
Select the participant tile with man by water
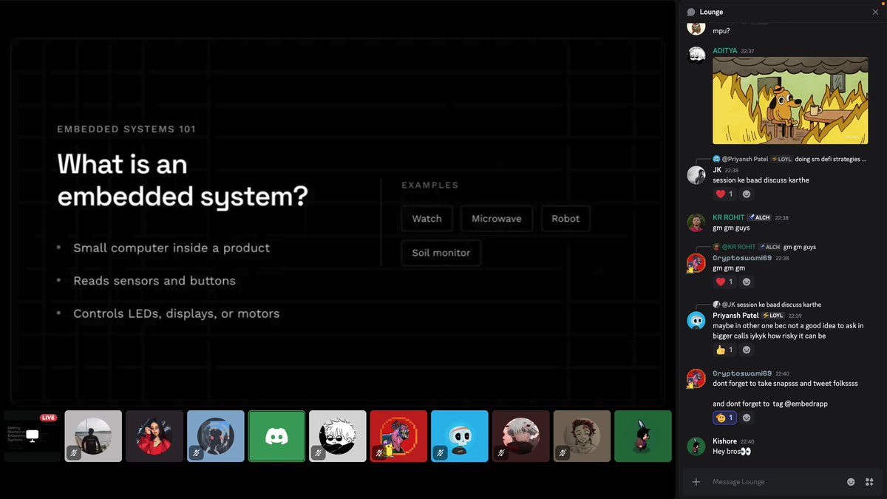tap(93, 436)
